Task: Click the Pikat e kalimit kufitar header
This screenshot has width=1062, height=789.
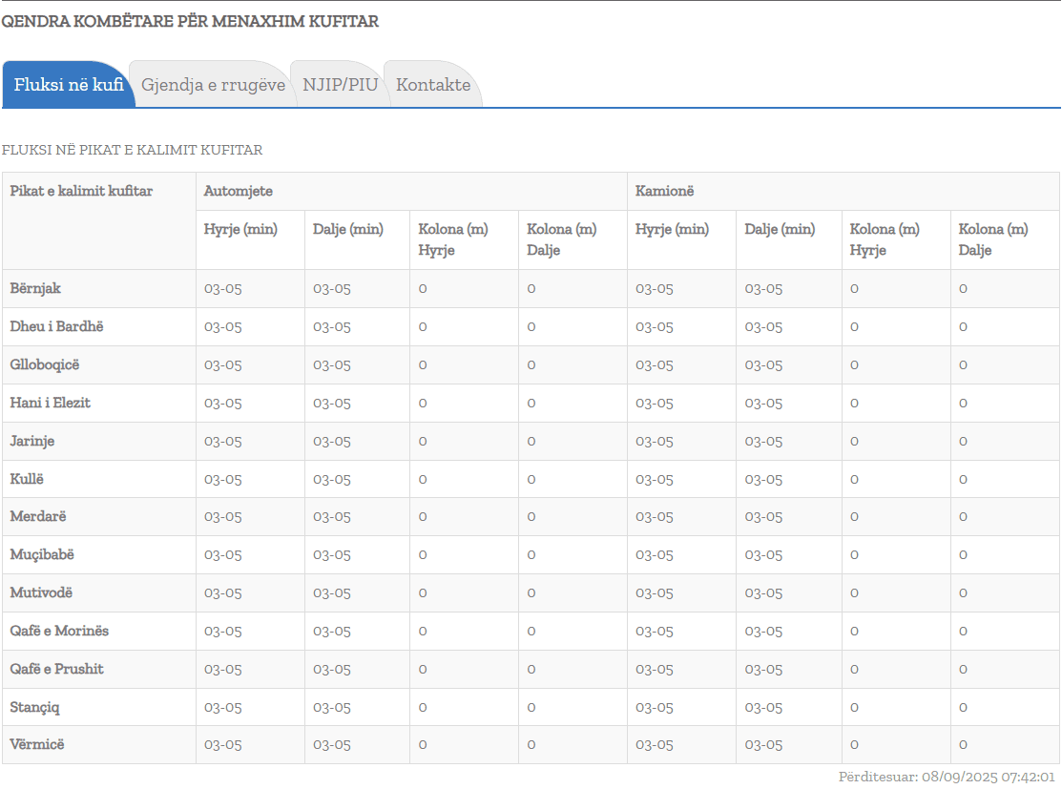Action: (x=81, y=191)
